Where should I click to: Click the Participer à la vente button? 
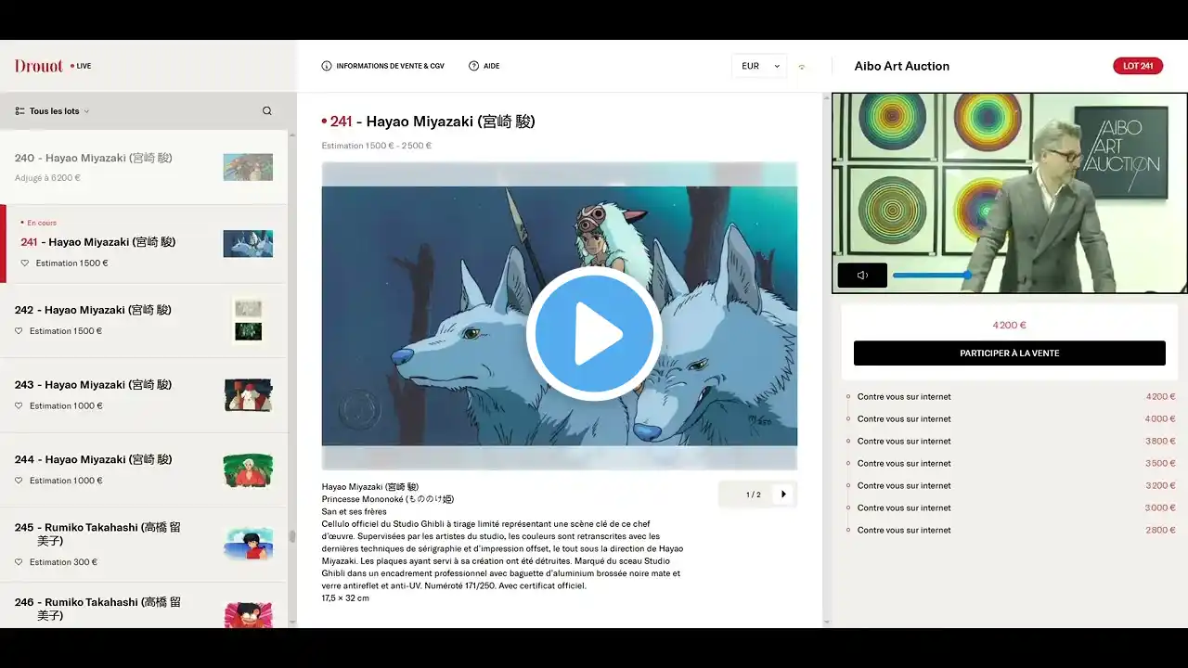pos(1010,353)
